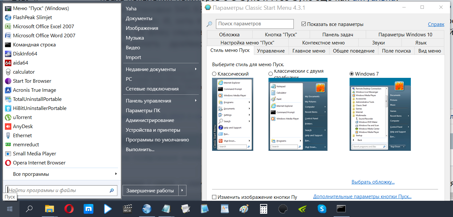
Task: Open the Контекстное меню tab
Action: [323, 43]
